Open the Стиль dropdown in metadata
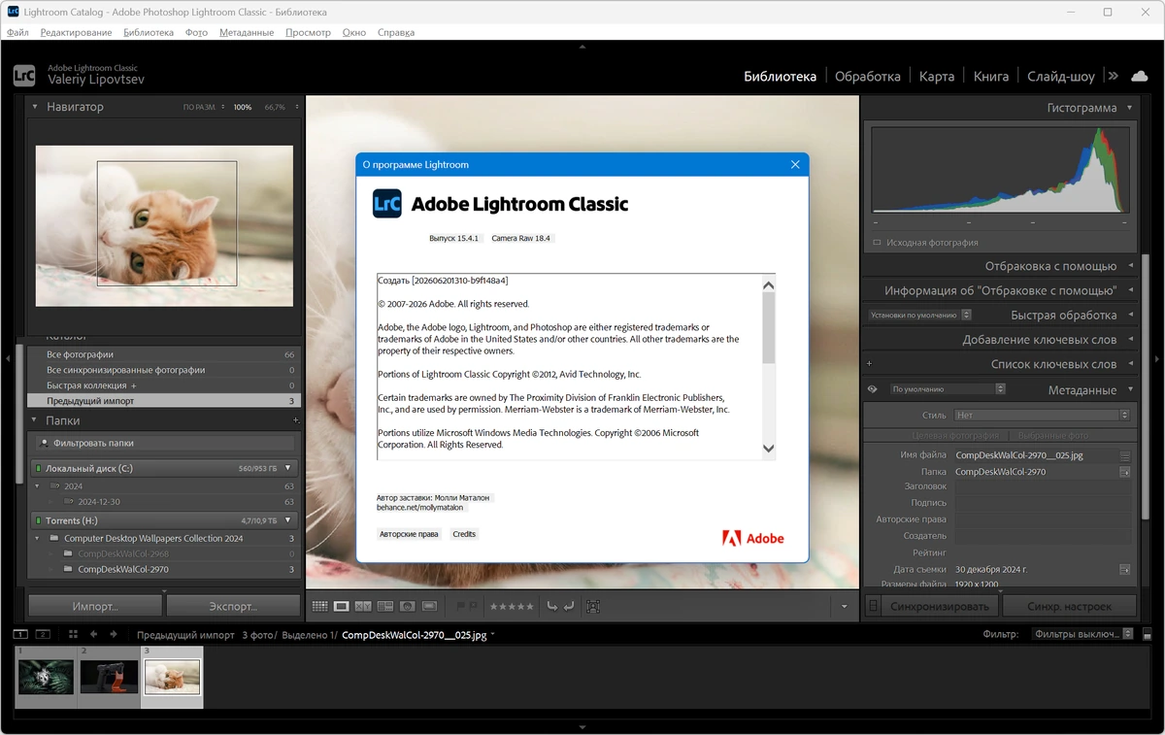The image size is (1165, 735). (1042, 415)
